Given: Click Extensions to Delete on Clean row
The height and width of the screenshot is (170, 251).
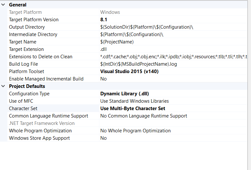Looking at the screenshot, I should pos(40,57).
